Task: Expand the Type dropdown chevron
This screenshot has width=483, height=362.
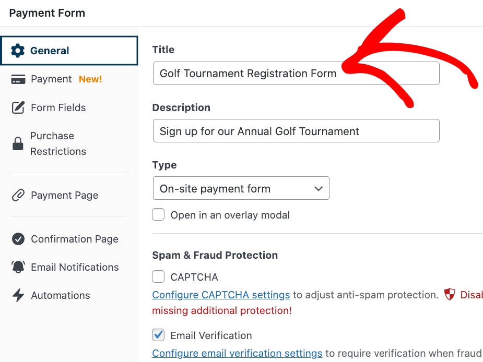Action: (x=319, y=189)
